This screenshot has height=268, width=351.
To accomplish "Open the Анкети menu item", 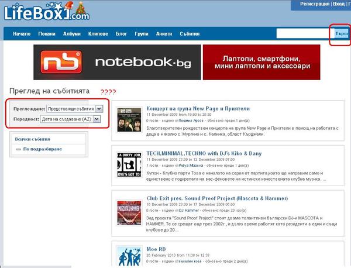I will pos(164,34).
